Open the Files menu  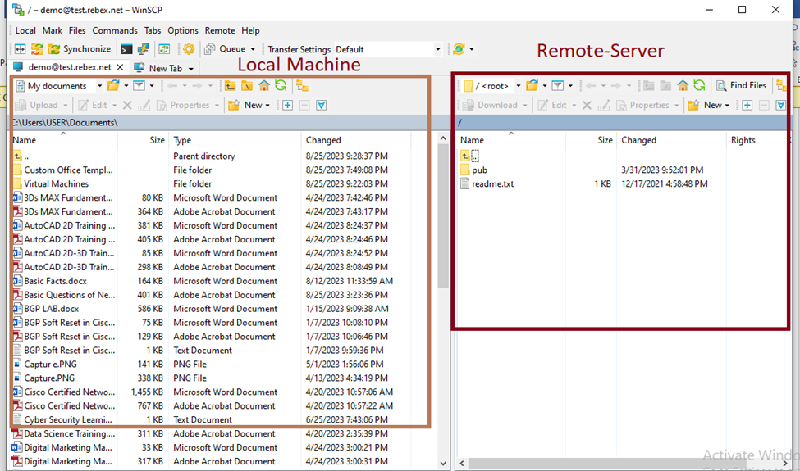tap(77, 30)
